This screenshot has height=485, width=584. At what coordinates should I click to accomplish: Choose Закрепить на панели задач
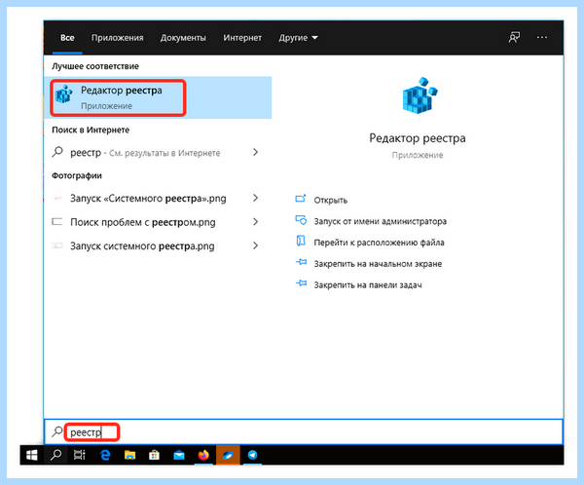coord(368,285)
